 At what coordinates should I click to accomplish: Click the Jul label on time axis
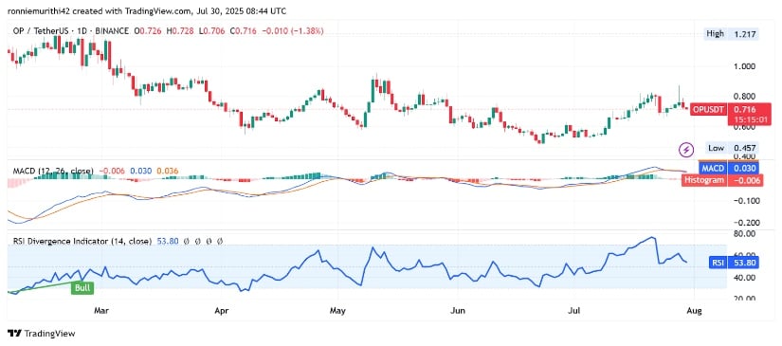[574, 311]
